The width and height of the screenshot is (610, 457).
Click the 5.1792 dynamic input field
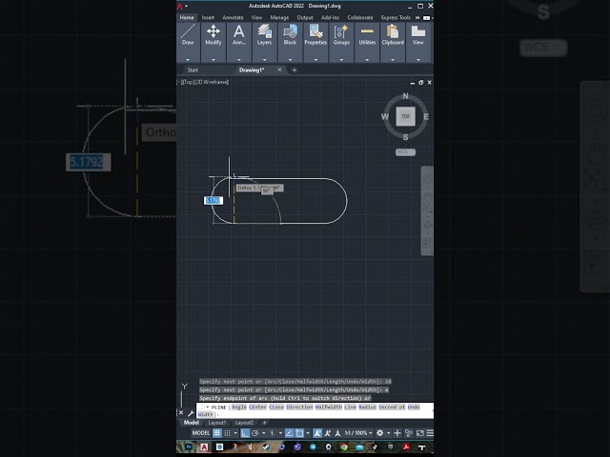(213, 201)
